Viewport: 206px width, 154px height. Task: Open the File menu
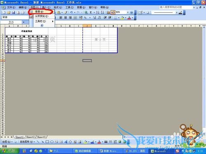(x=11, y=7)
